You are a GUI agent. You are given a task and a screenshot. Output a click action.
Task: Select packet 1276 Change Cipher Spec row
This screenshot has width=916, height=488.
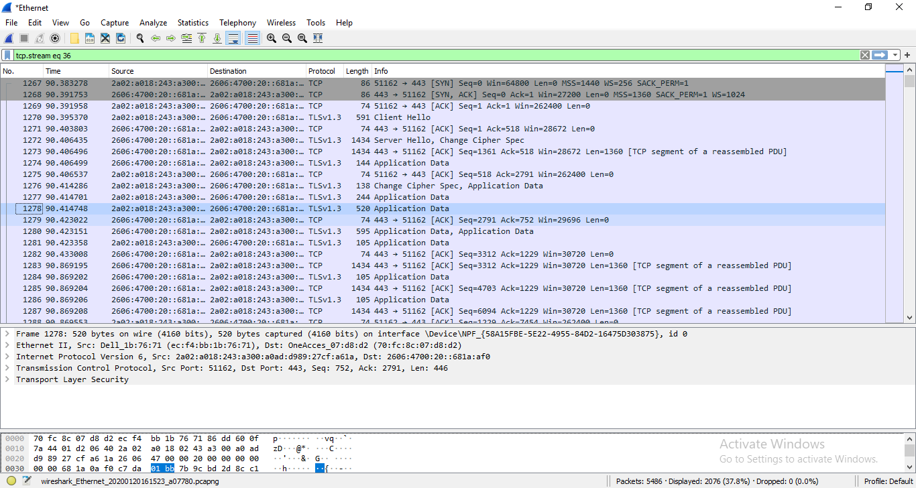click(x=443, y=186)
